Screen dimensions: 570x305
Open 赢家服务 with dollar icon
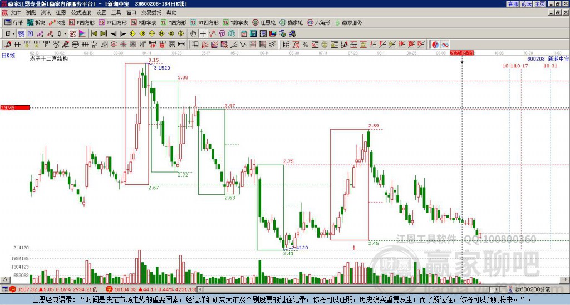pyautogui.click(x=348, y=22)
